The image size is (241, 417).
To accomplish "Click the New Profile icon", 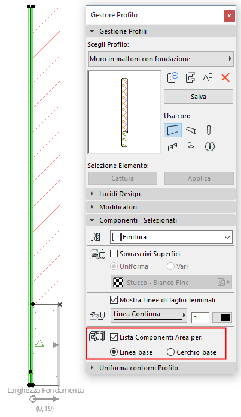I will (x=173, y=77).
